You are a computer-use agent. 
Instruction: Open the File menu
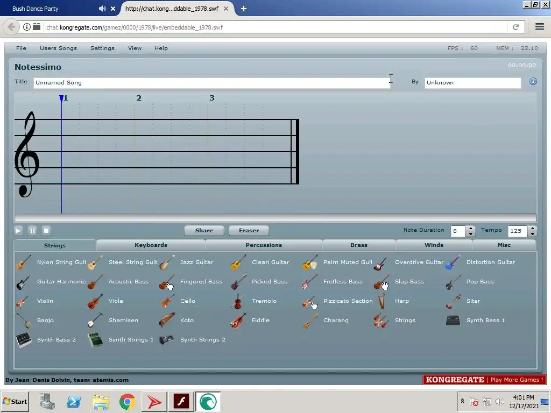coord(21,48)
